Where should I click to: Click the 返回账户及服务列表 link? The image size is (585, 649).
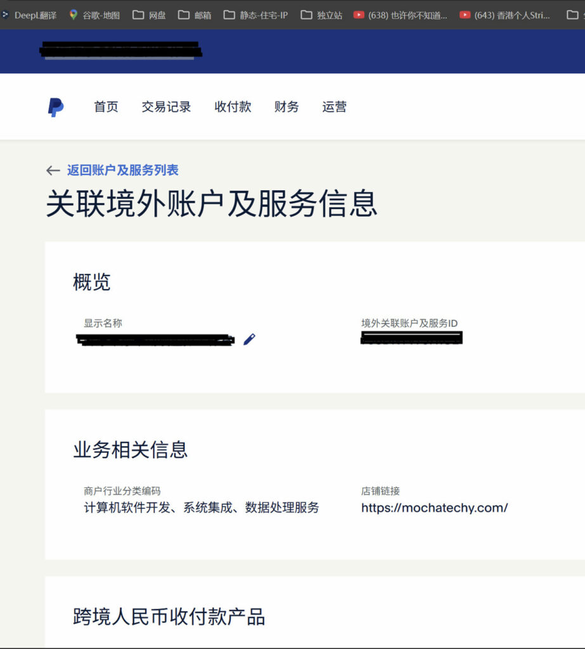pyautogui.click(x=122, y=170)
